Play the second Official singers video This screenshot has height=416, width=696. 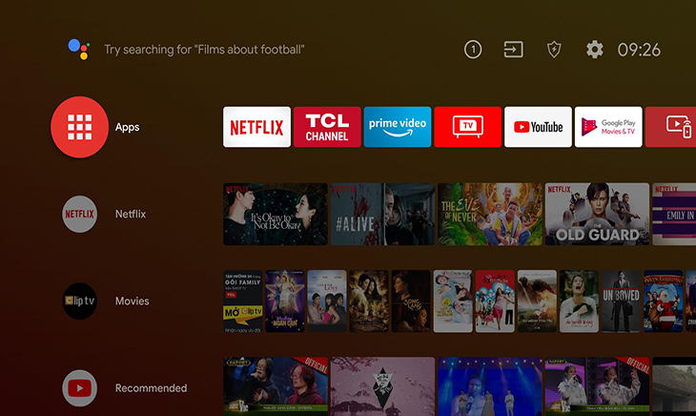tap(598, 386)
